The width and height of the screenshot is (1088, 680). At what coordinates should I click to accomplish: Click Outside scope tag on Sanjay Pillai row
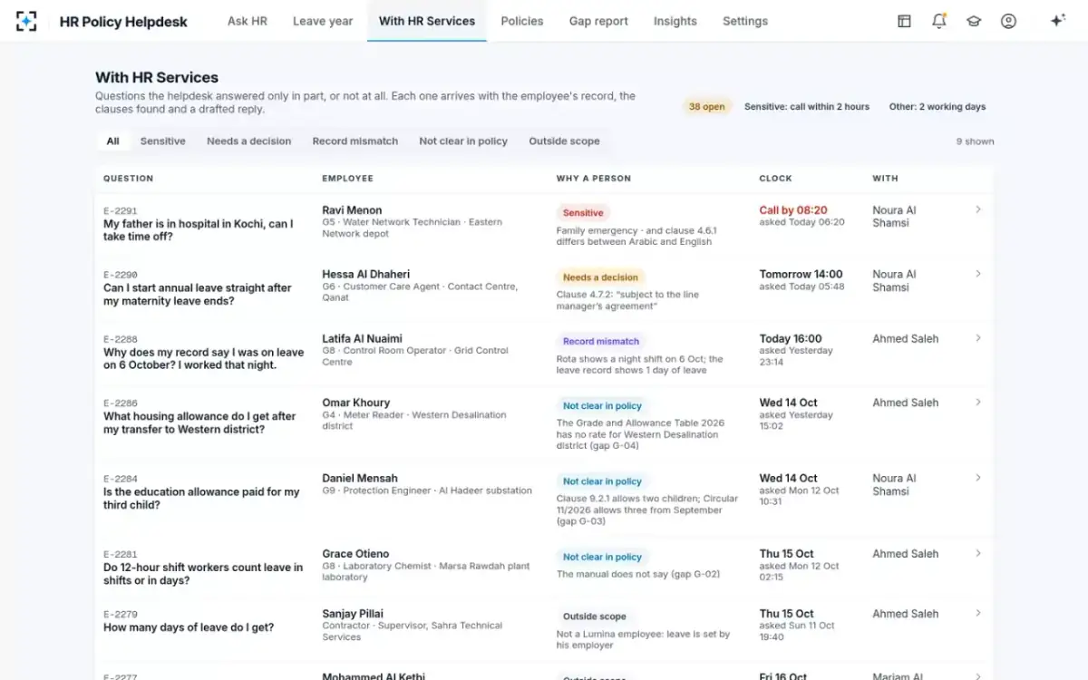tap(595, 617)
